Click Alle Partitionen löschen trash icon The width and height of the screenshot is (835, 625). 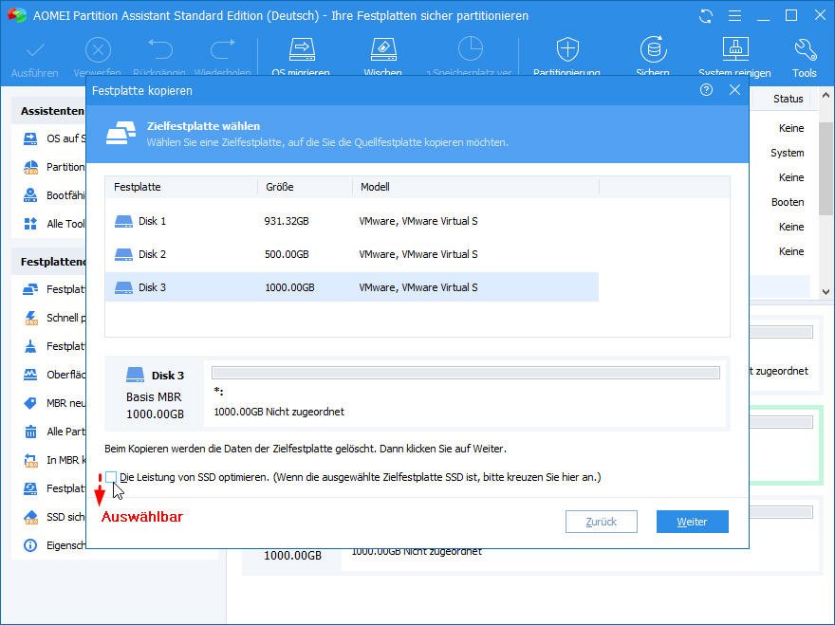pos(30,432)
